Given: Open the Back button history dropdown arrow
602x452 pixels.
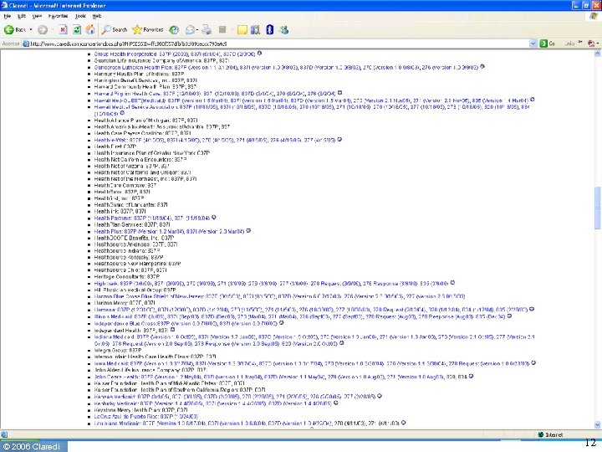Looking at the screenshot, I should click(31, 29).
